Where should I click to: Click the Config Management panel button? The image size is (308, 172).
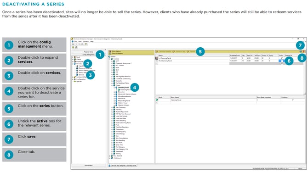(88, 55)
